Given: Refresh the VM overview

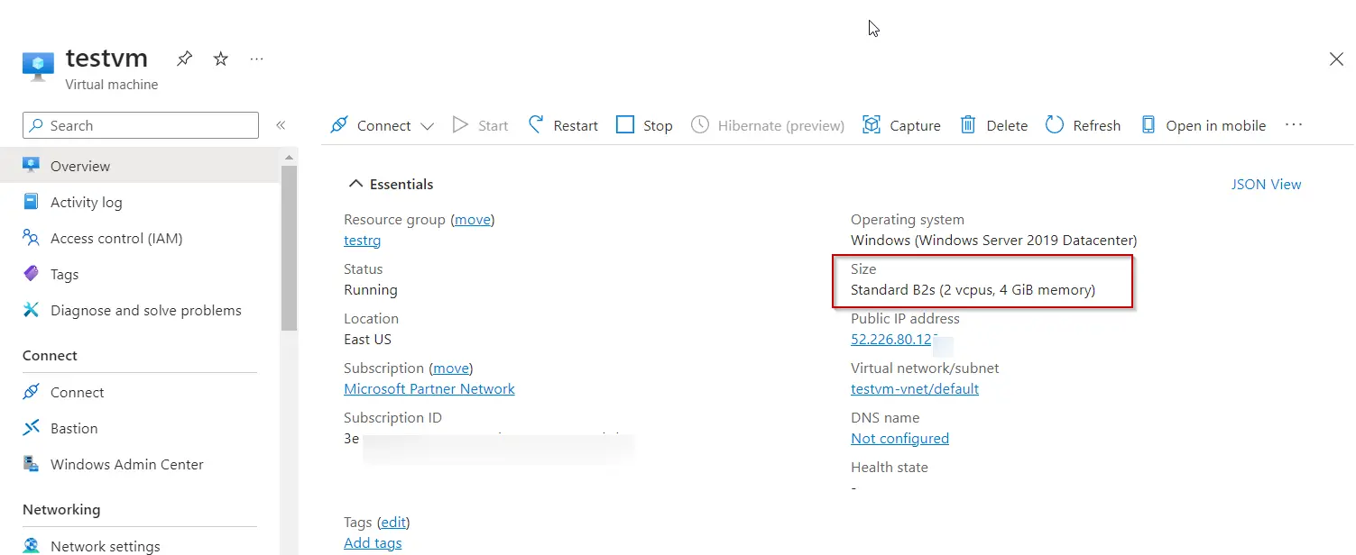Looking at the screenshot, I should tap(1083, 125).
